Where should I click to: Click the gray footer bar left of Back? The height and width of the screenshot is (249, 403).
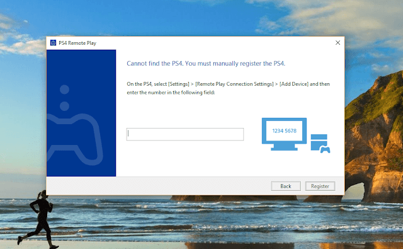158,186
